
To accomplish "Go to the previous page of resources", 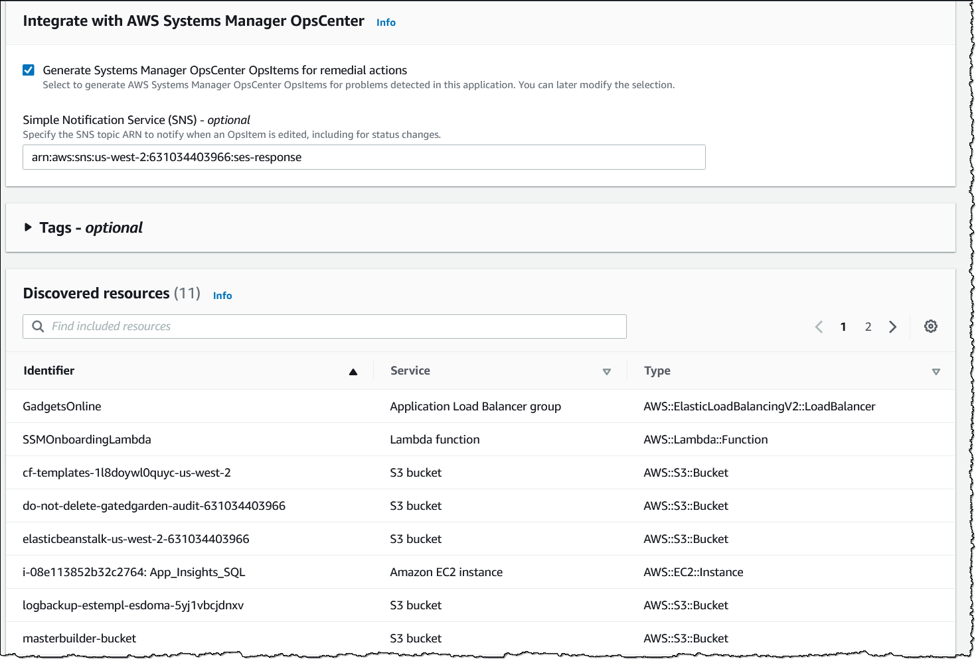I will tap(819, 327).
